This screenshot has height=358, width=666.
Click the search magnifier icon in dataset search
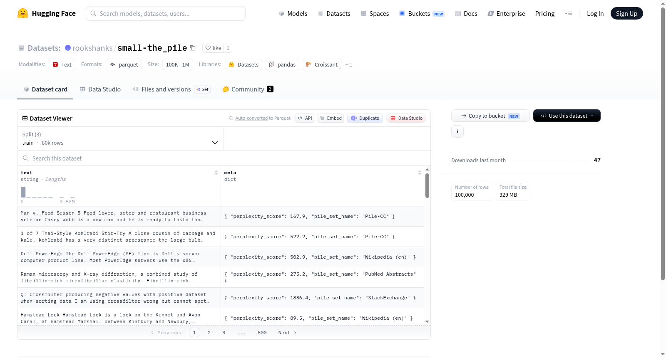(26, 158)
